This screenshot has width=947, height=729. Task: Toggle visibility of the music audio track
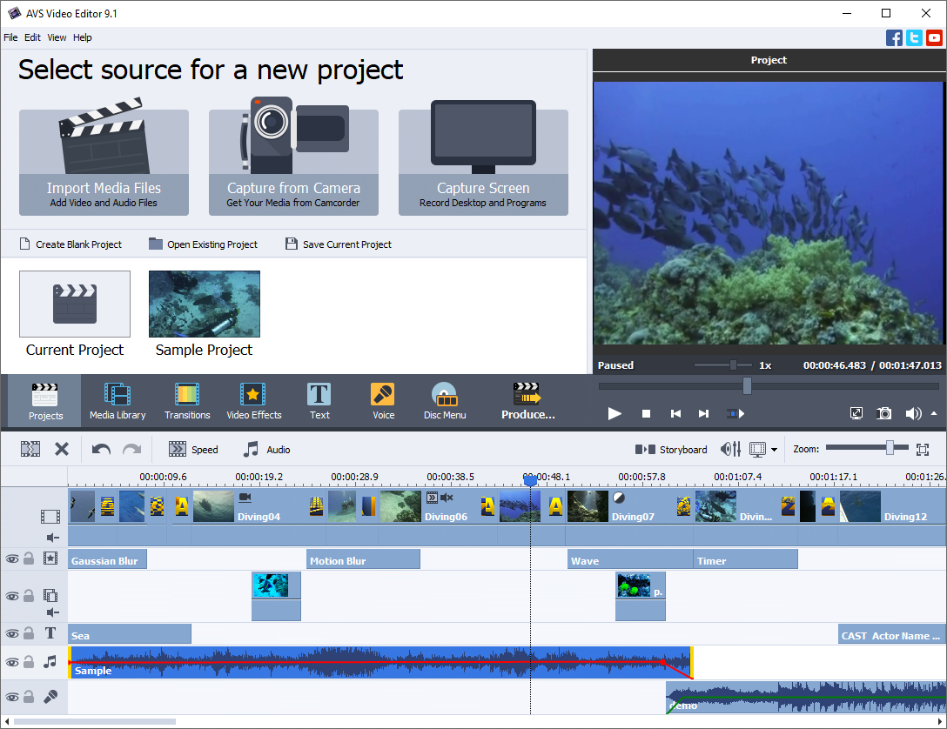coord(11,663)
